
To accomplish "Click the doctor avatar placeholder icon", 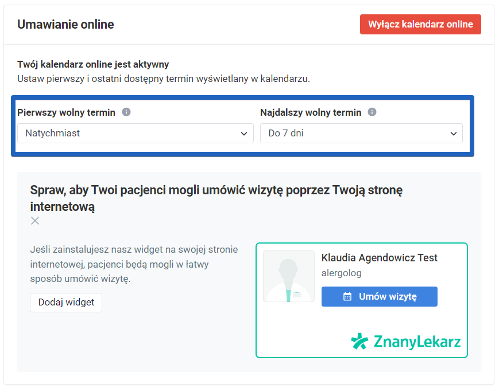I will [x=288, y=276].
